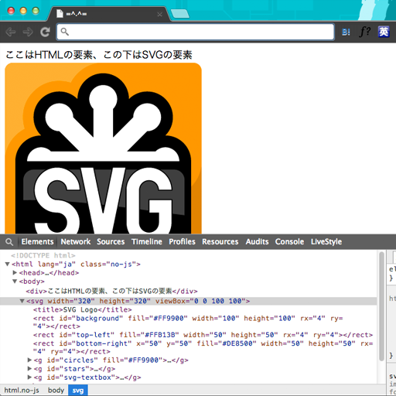Open the LiveStyle panel
This screenshot has height=396, width=396.
tap(326, 242)
